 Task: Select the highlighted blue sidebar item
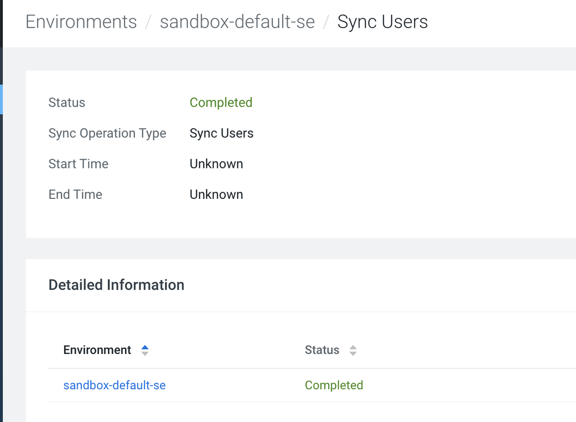pyautogui.click(x=2, y=99)
